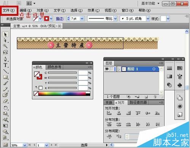Select the Blob Brush tool

pos(5,95)
